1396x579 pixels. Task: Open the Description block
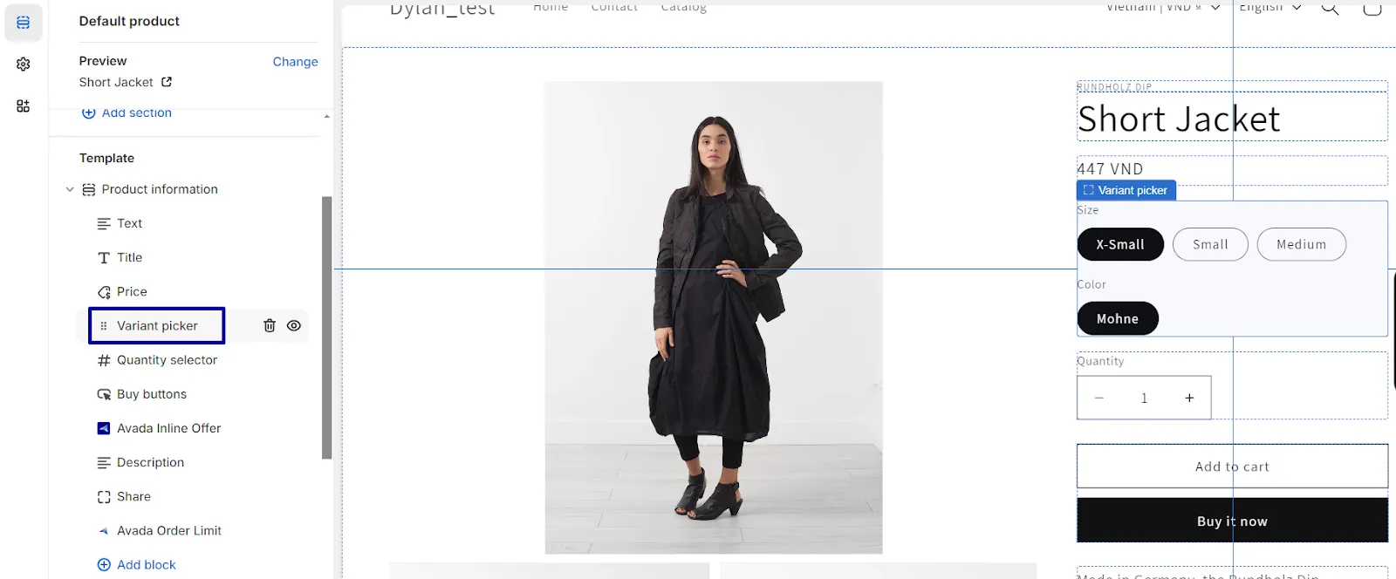click(x=151, y=462)
